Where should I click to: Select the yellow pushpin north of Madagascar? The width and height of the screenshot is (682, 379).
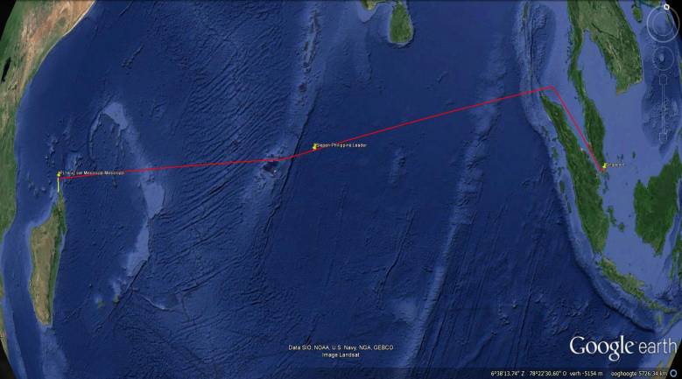[x=60, y=174]
